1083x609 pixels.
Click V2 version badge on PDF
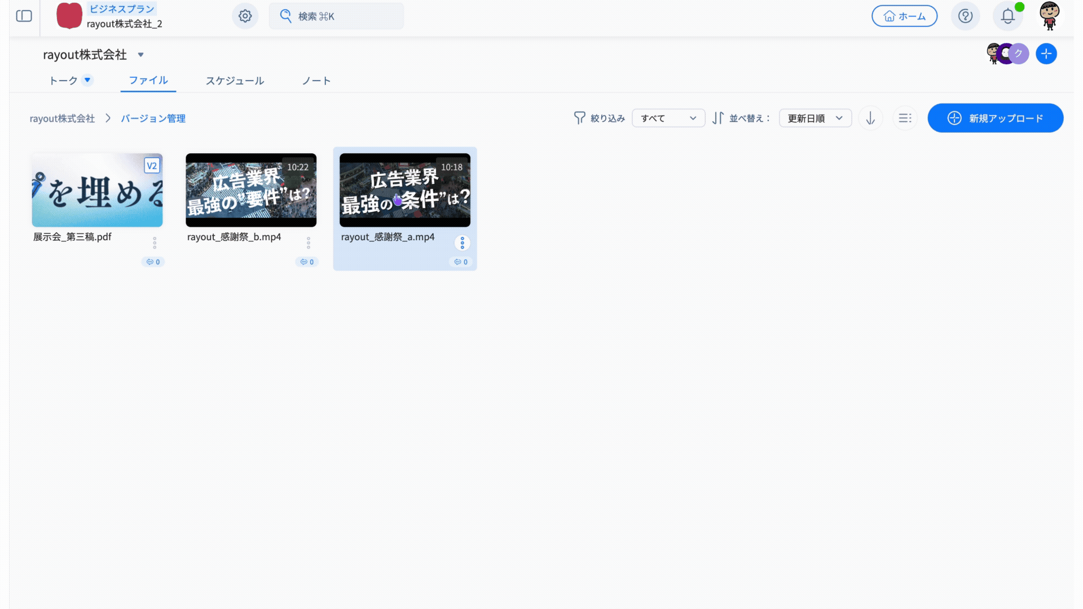click(152, 166)
